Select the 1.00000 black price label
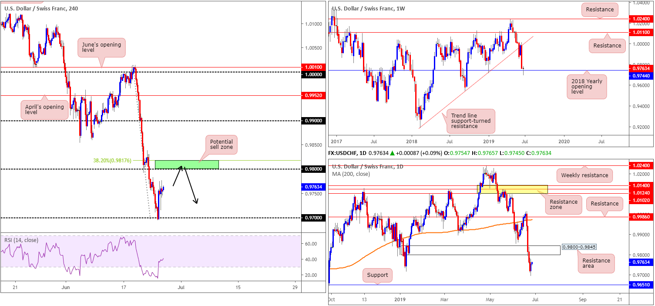 [x=314, y=74]
